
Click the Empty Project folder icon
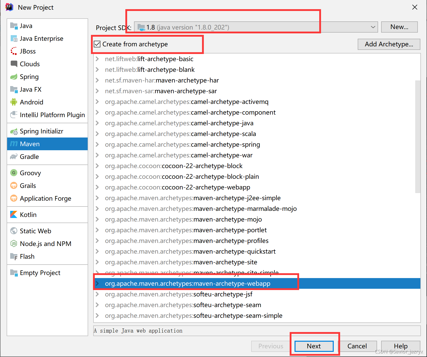(x=14, y=273)
